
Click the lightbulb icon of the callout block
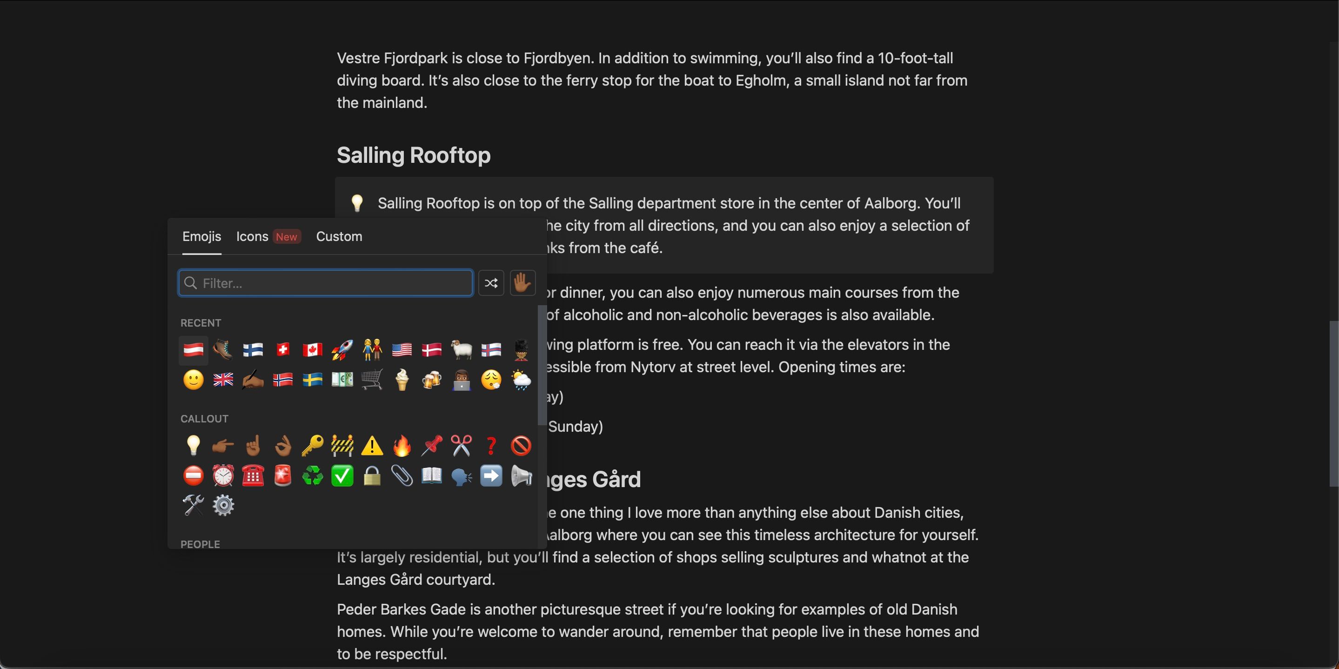[x=357, y=203]
